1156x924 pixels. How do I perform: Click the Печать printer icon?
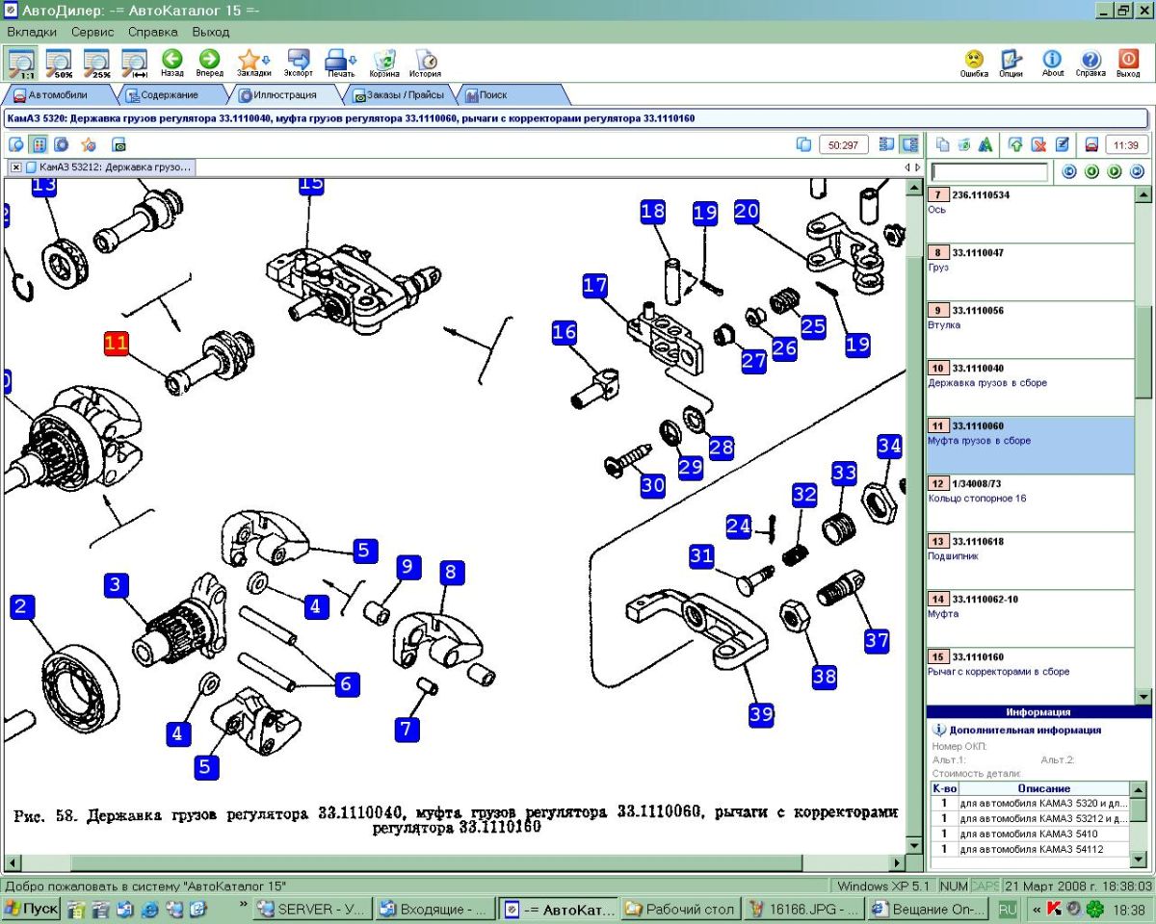pos(341,63)
